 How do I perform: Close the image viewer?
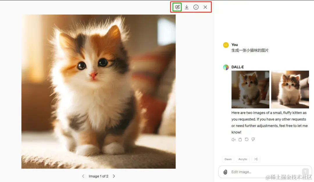tap(205, 7)
